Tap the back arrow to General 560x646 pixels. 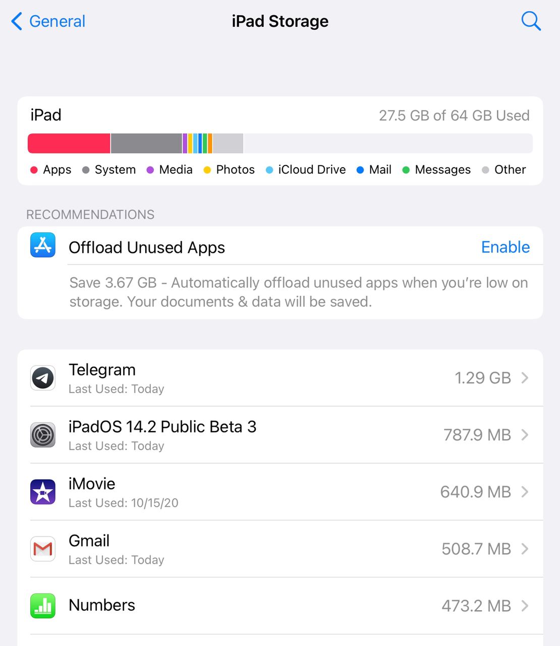pyautogui.click(x=17, y=21)
